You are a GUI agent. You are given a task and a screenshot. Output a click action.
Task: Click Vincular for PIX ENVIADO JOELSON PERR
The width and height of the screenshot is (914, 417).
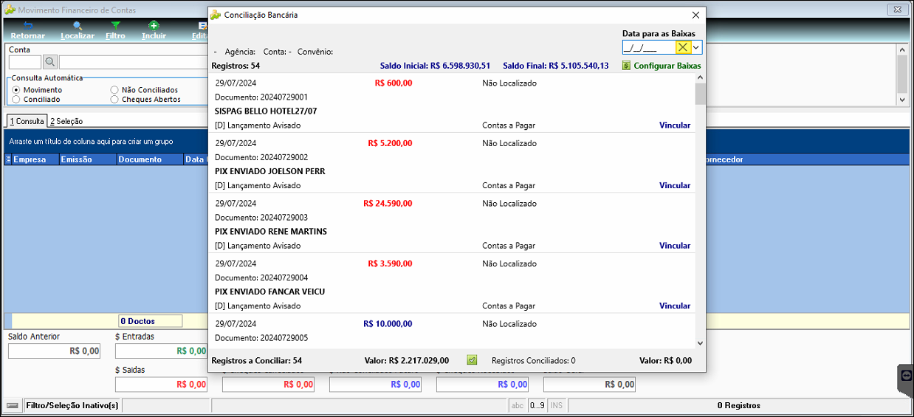(675, 186)
